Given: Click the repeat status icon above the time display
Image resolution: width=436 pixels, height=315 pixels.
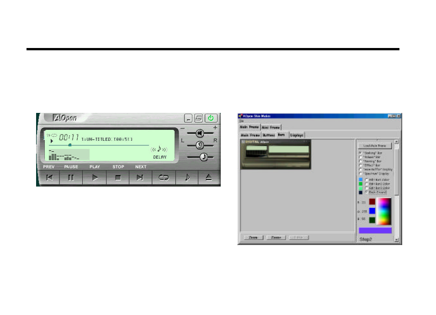Looking at the screenshot, I should tap(54, 135).
